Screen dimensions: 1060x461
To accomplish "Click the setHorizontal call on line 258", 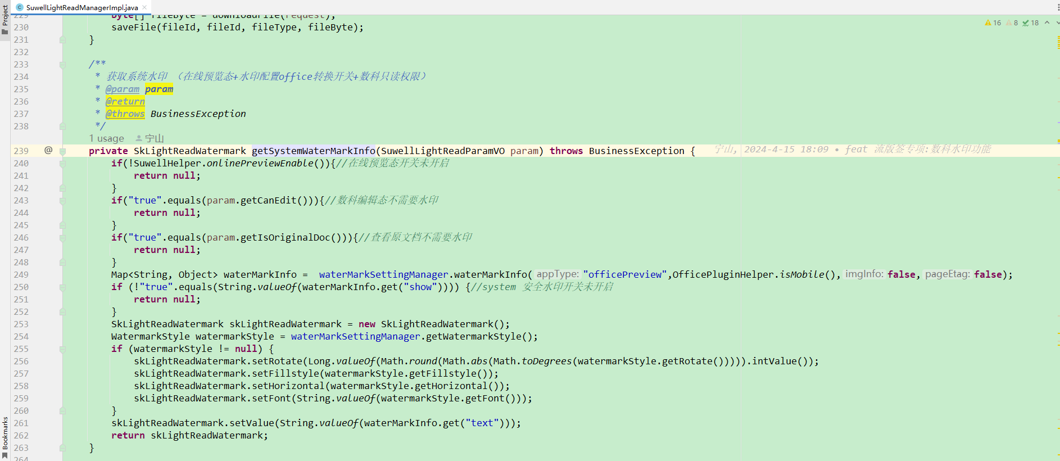I will 288,386.
